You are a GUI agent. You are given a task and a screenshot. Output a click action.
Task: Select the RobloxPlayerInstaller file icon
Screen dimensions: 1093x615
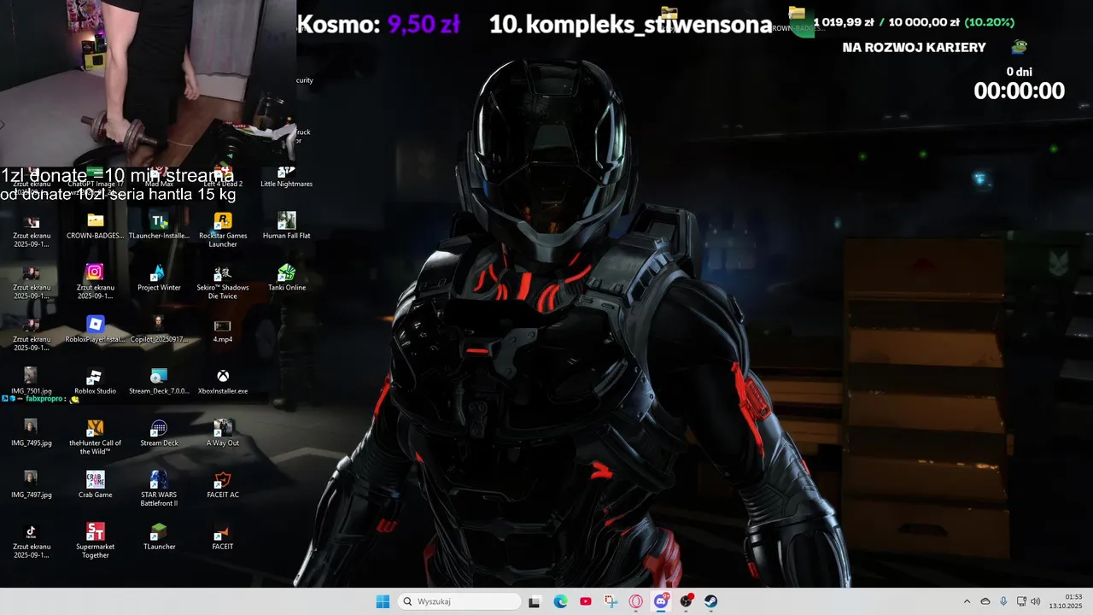click(x=96, y=330)
